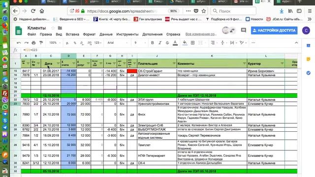Open the Новости bookmark
Viewport: 315px width, 177px height.
254,19
